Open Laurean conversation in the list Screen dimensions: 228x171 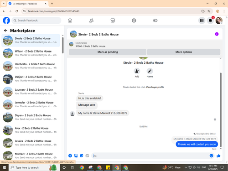(x=31, y=92)
